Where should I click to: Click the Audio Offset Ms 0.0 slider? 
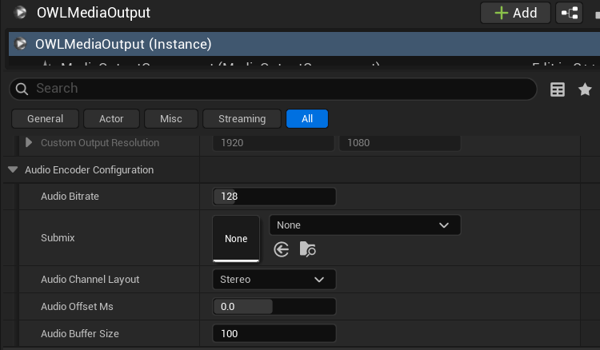274,306
